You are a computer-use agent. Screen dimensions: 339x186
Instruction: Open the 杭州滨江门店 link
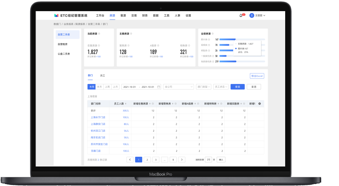click(x=98, y=131)
